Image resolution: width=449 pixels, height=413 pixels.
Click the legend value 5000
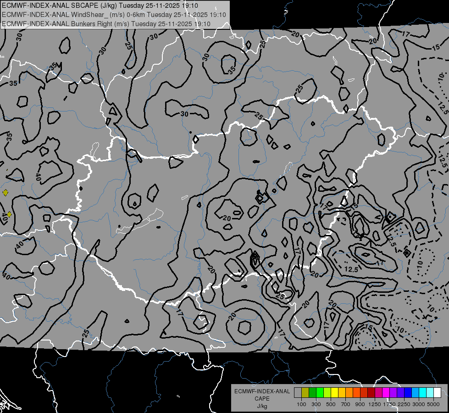(x=433, y=404)
